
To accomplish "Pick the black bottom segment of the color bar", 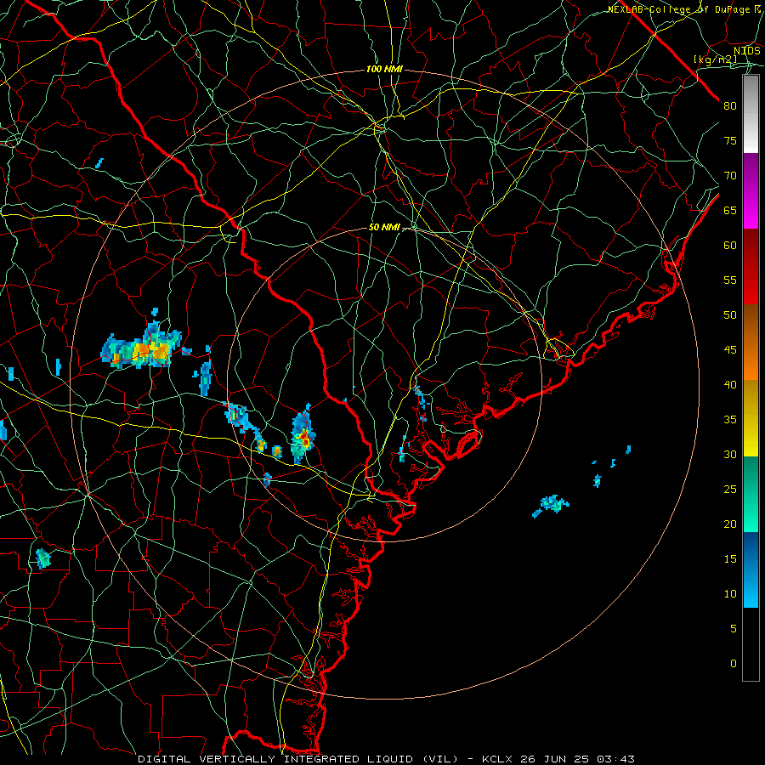I will coord(751,644).
